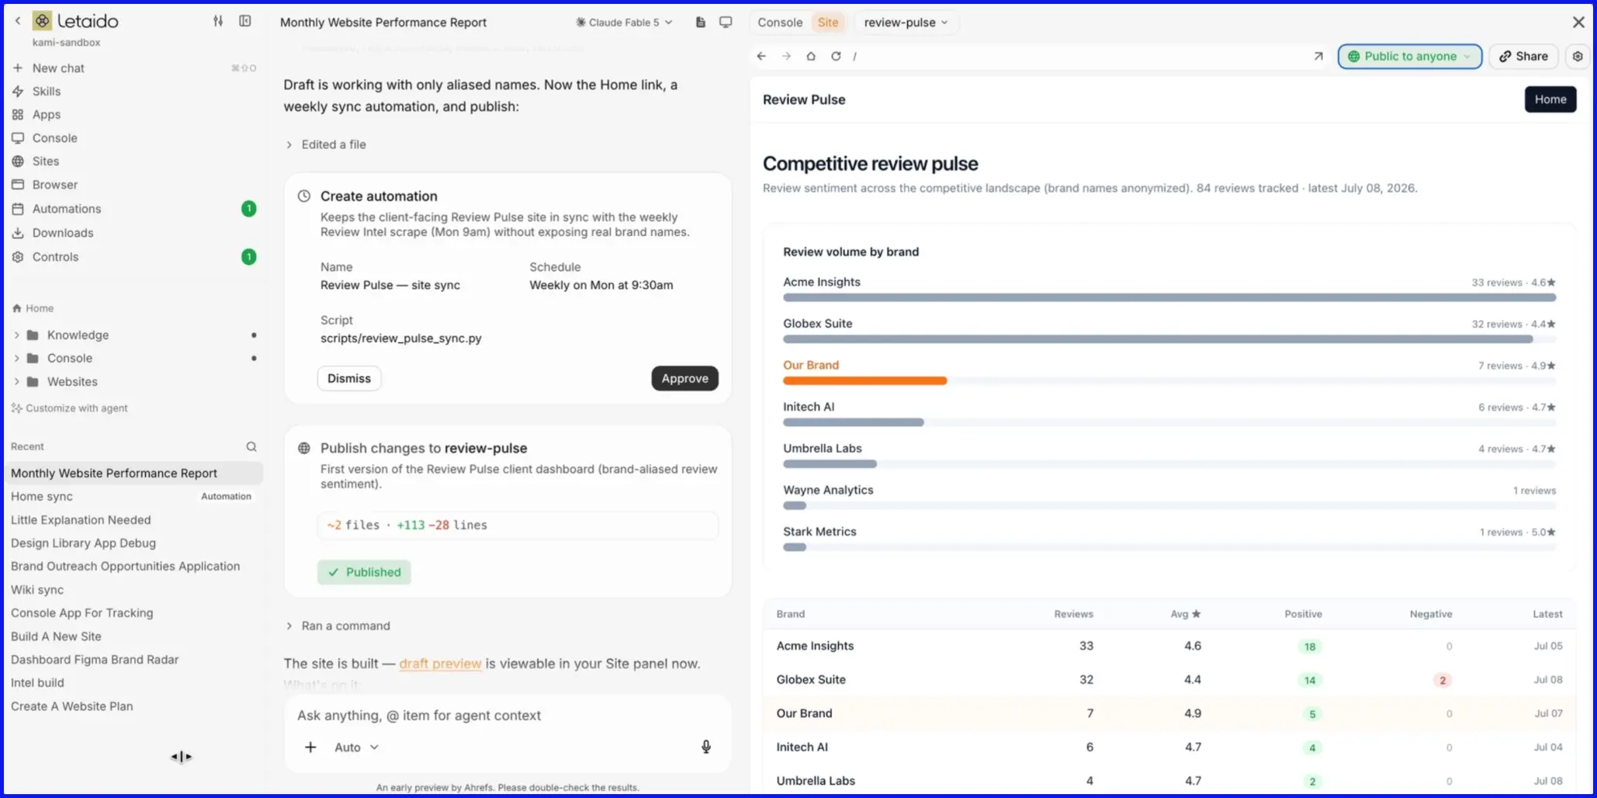Open the draft preview link
This screenshot has width=1597, height=798.
coord(440,664)
